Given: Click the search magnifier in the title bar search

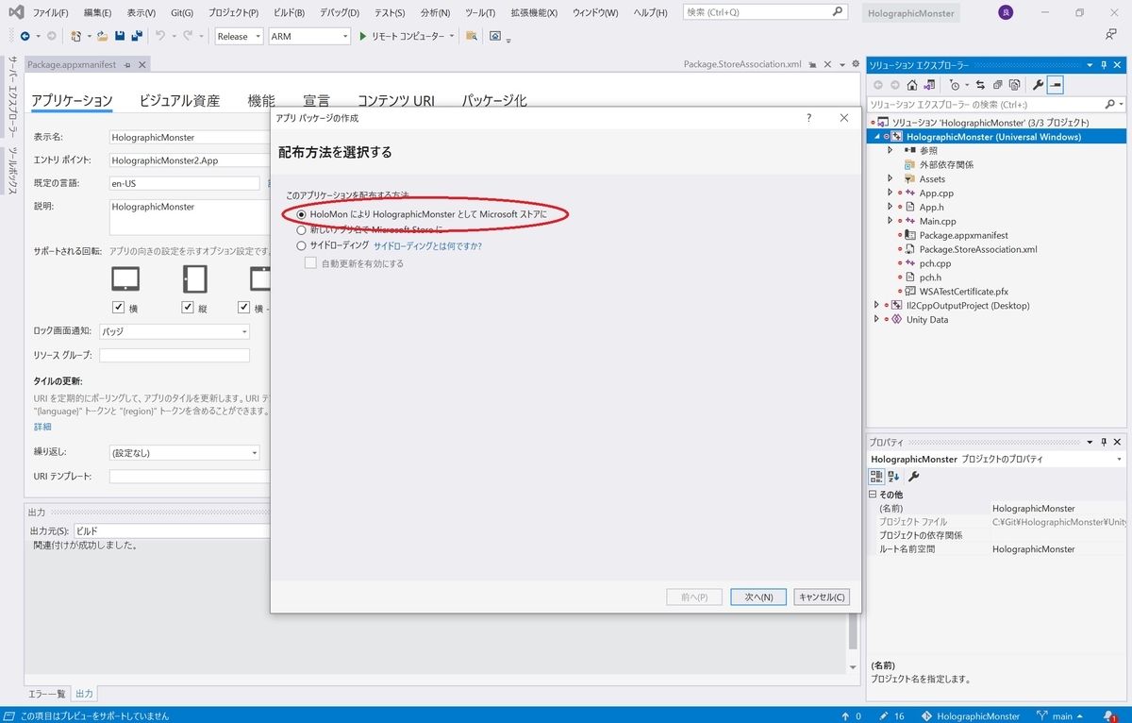Looking at the screenshot, I should pos(838,12).
